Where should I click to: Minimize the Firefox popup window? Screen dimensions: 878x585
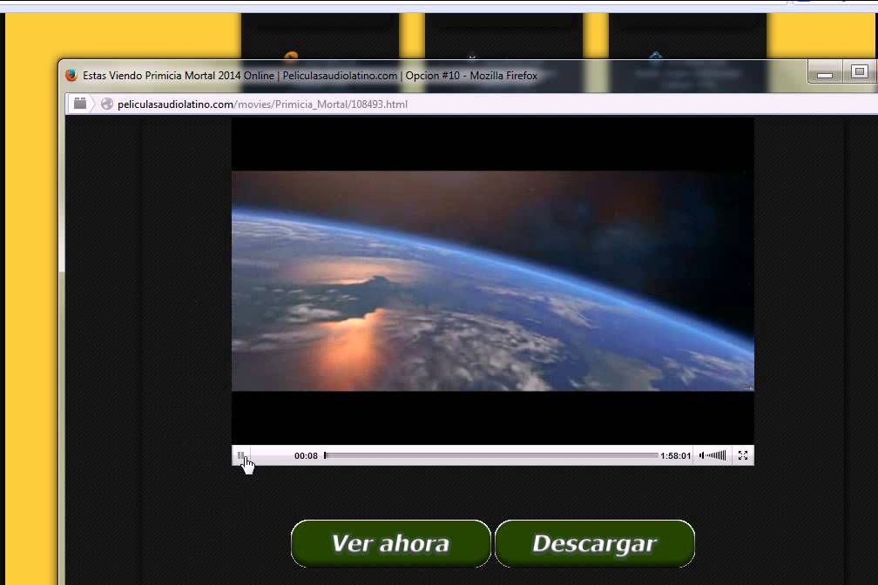pos(825,73)
